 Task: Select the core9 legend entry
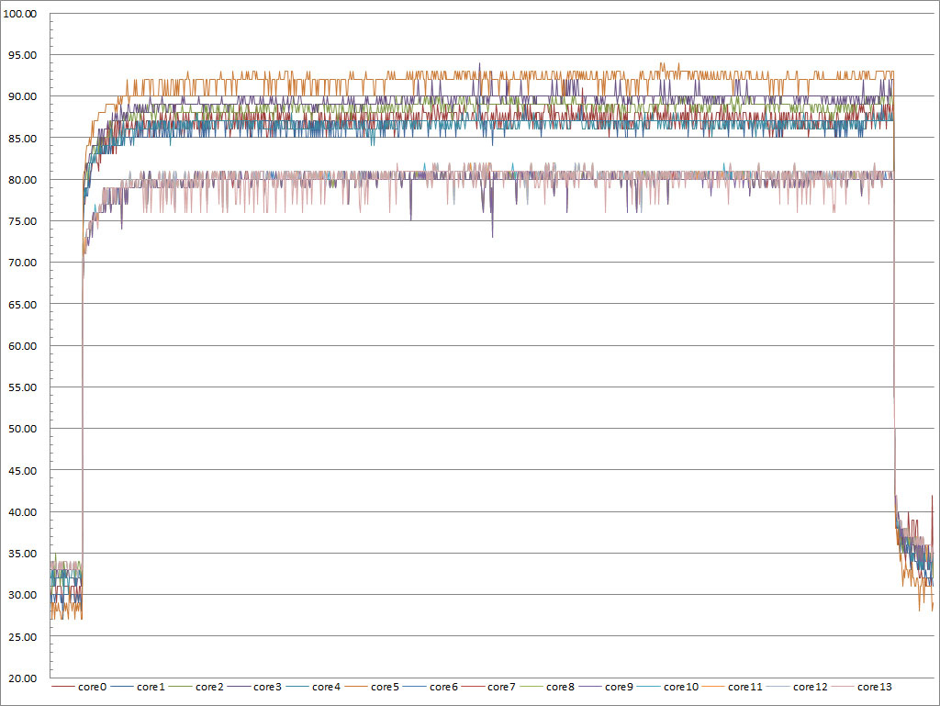click(x=606, y=687)
